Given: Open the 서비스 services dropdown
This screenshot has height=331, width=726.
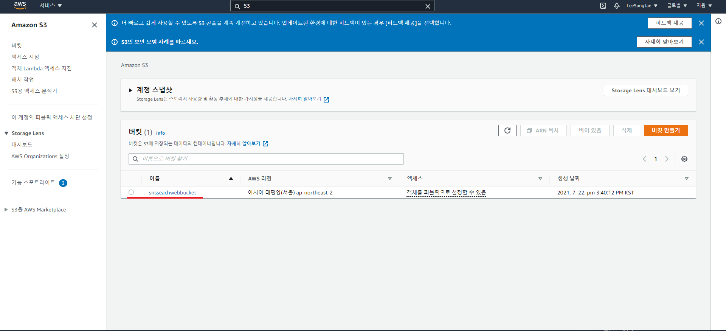Looking at the screenshot, I should click(x=51, y=6).
